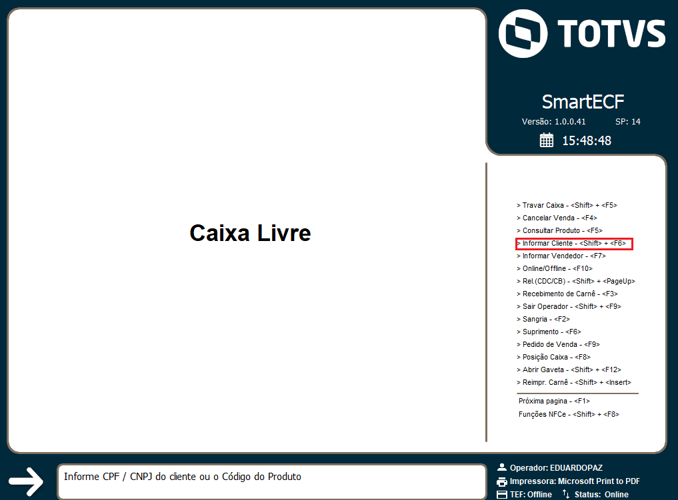Click Versão: 1.0.0.41 text
This screenshot has height=500, width=678.
click(554, 122)
